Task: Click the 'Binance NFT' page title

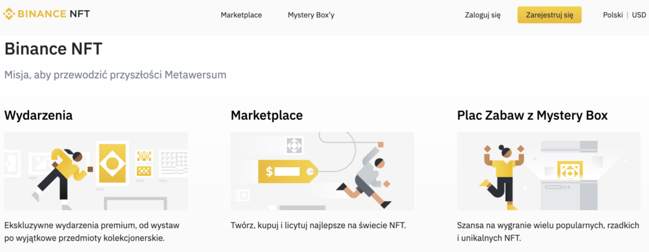Action: point(53,49)
